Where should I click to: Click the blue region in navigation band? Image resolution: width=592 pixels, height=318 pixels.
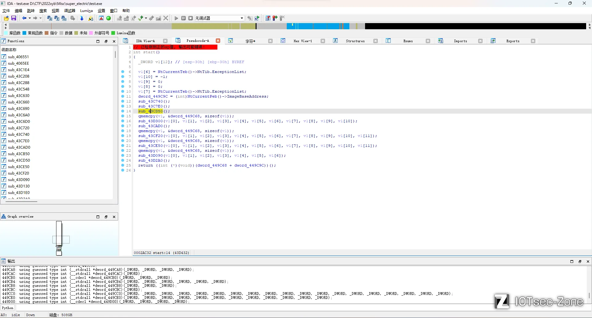point(318,26)
